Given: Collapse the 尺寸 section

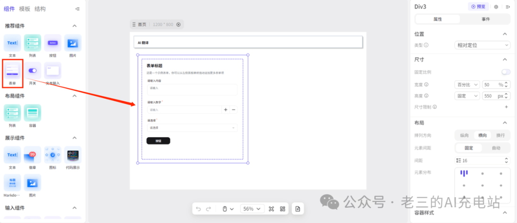Looking at the screenshot, I should (x=505, y=60).
